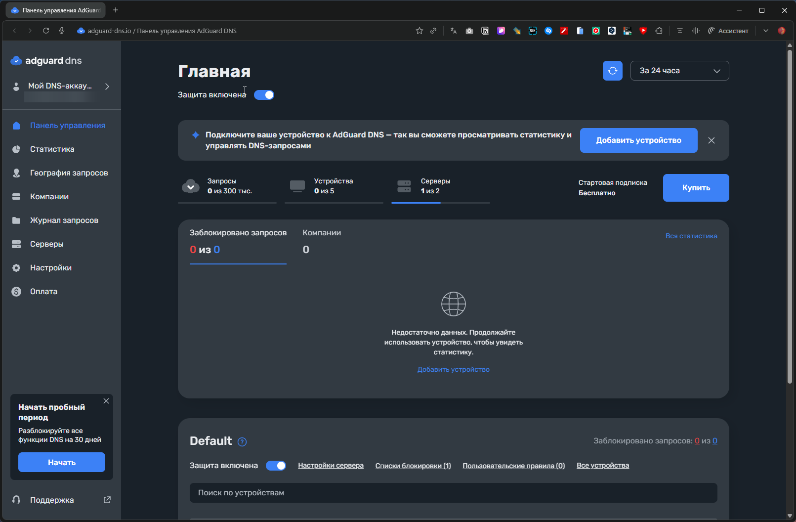Click the help icon next to Default
This screenshot has height=522, width=796.
tap(242, 442)
